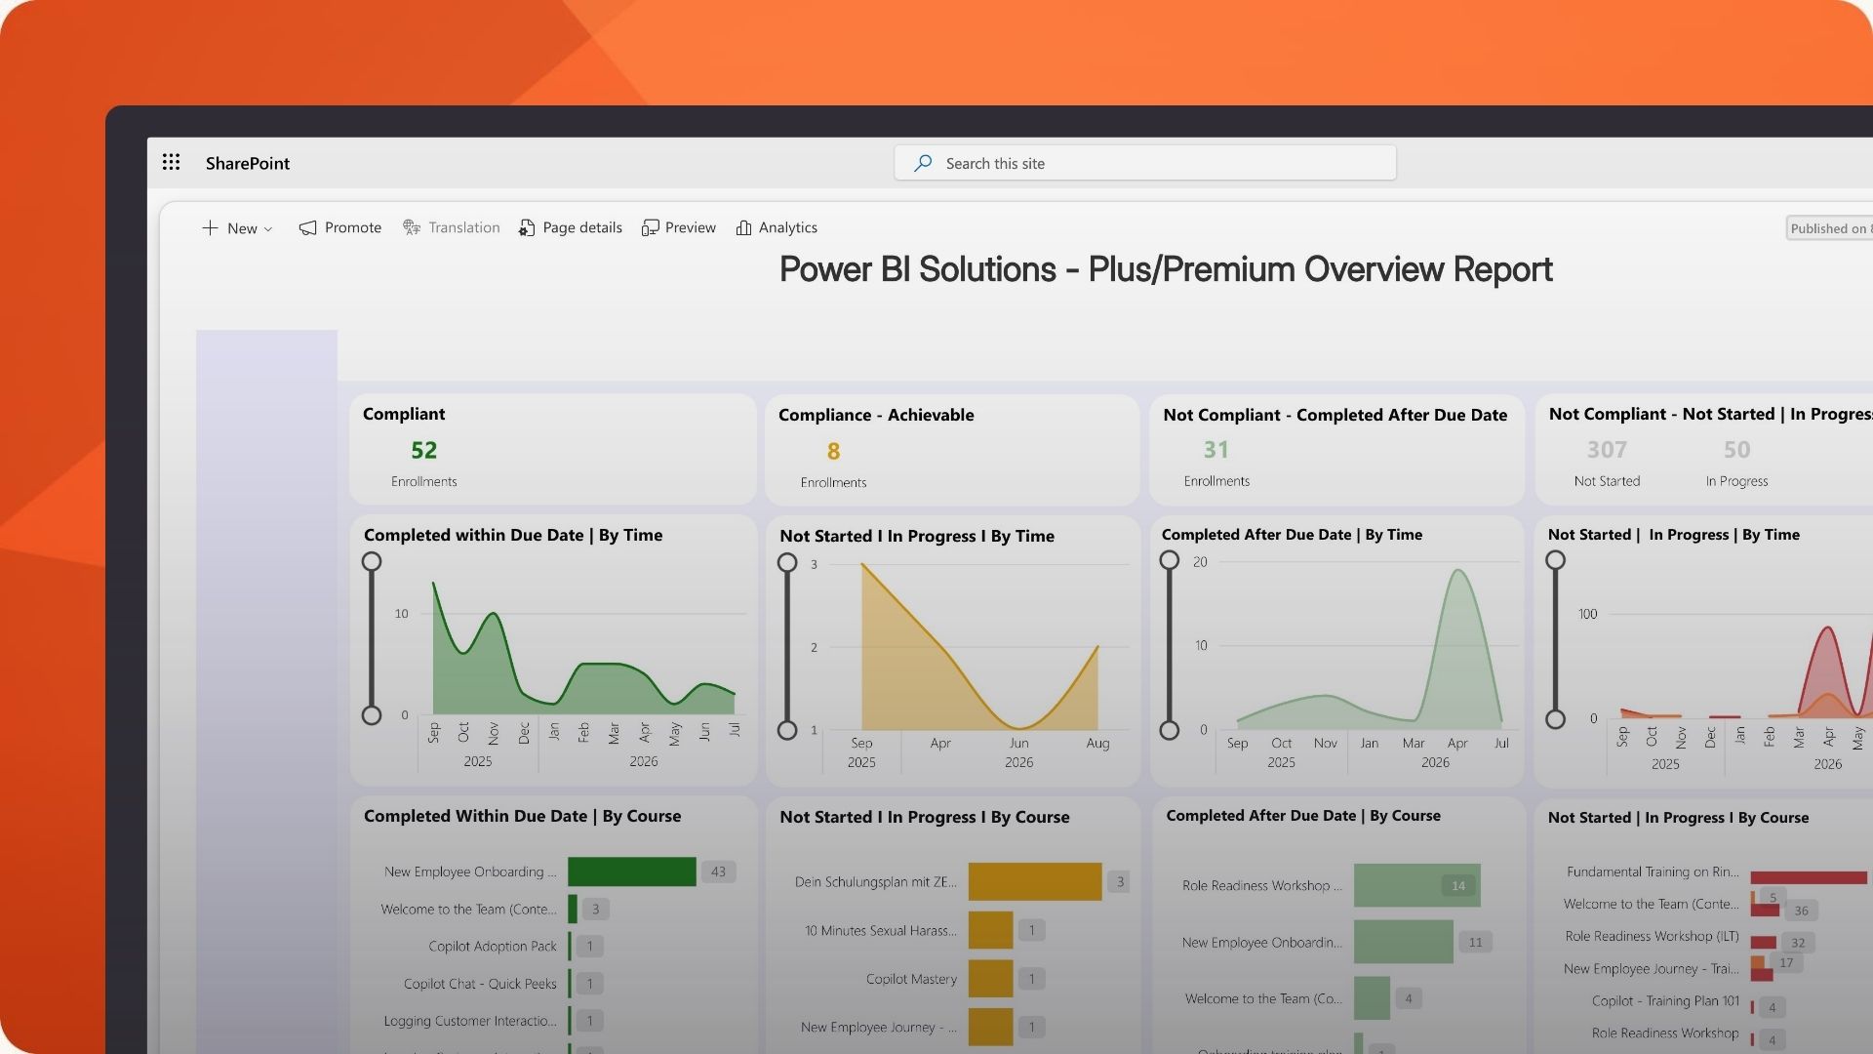
Task: Click the SharePoint home link
Action: click(248, 163)
